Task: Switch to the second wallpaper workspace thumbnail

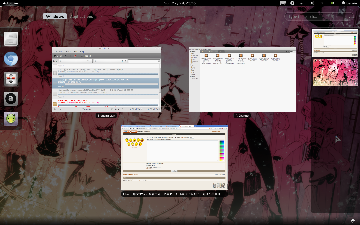Action: [x=335, y=72]
